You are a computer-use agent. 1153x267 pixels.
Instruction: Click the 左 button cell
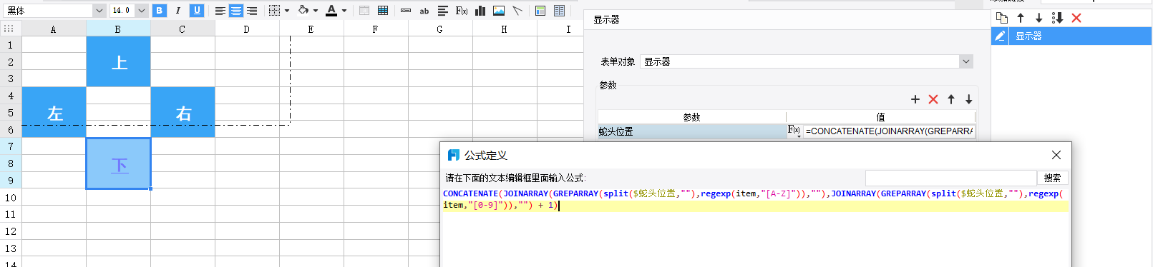(54, 112)
